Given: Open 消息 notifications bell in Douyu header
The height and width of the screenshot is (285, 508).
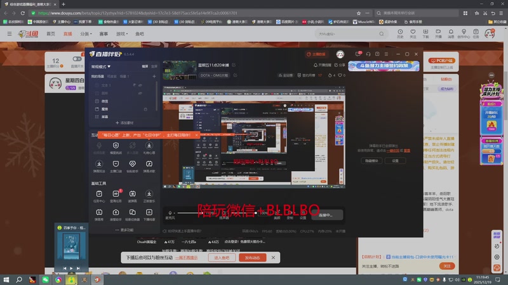Looking at the screenshot, I should (x=451, y=34).
